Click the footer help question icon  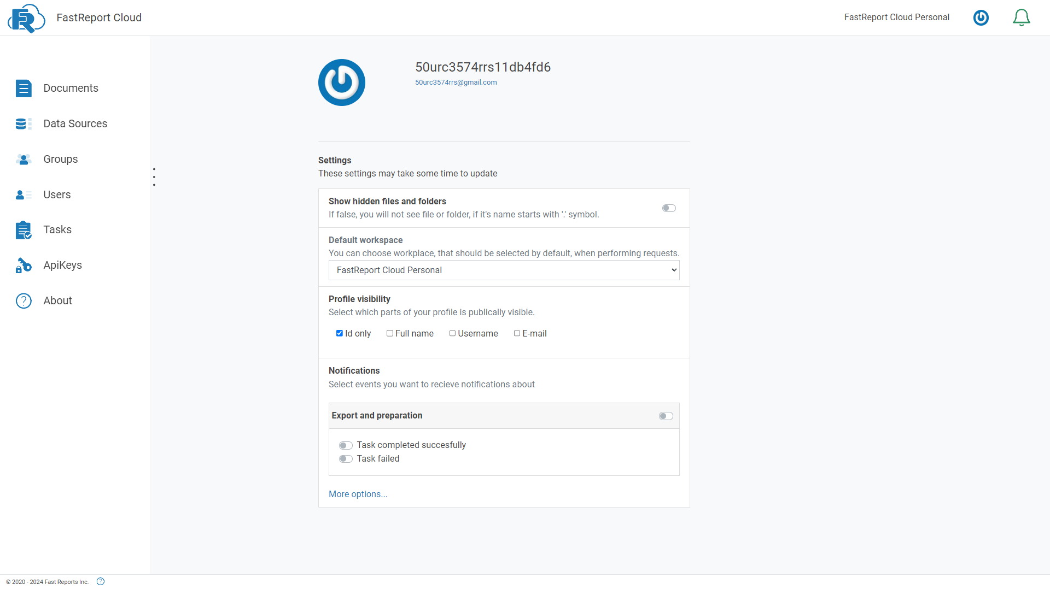point(101,582)
